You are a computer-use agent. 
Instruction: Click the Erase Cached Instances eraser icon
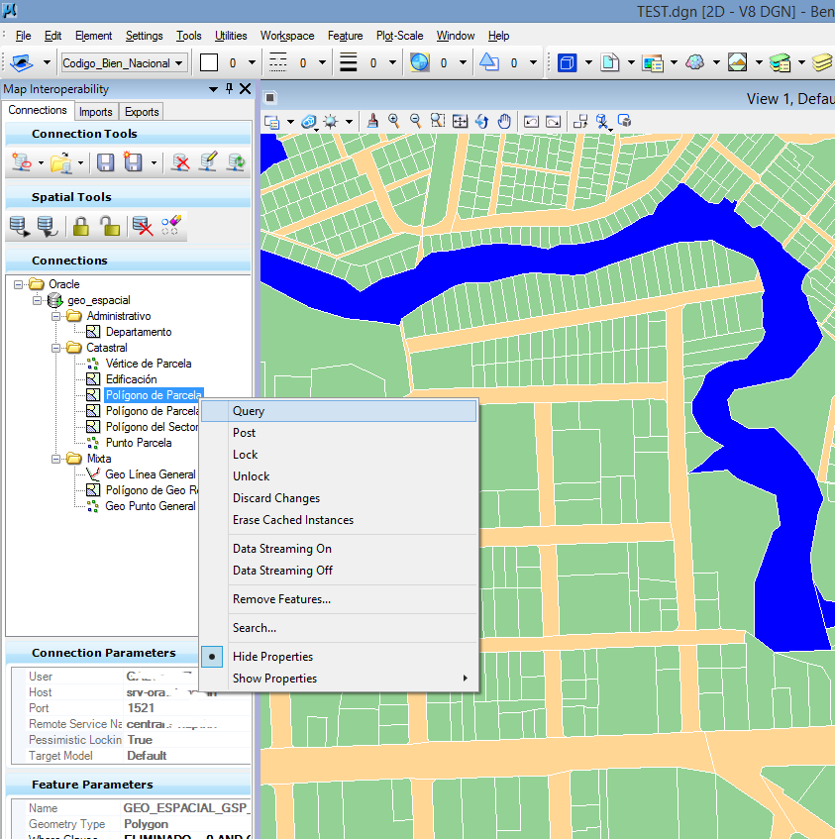(x=171, y=225)
